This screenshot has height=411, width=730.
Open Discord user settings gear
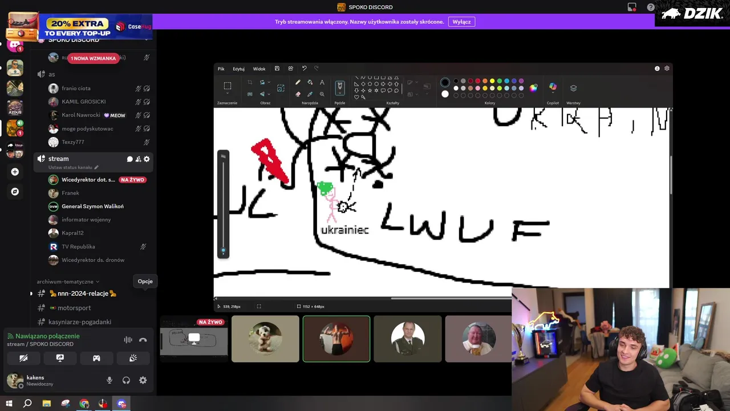pos(143,380)
